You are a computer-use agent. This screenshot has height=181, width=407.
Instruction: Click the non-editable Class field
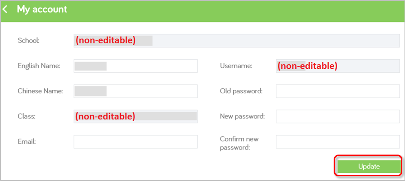point(136,116)
